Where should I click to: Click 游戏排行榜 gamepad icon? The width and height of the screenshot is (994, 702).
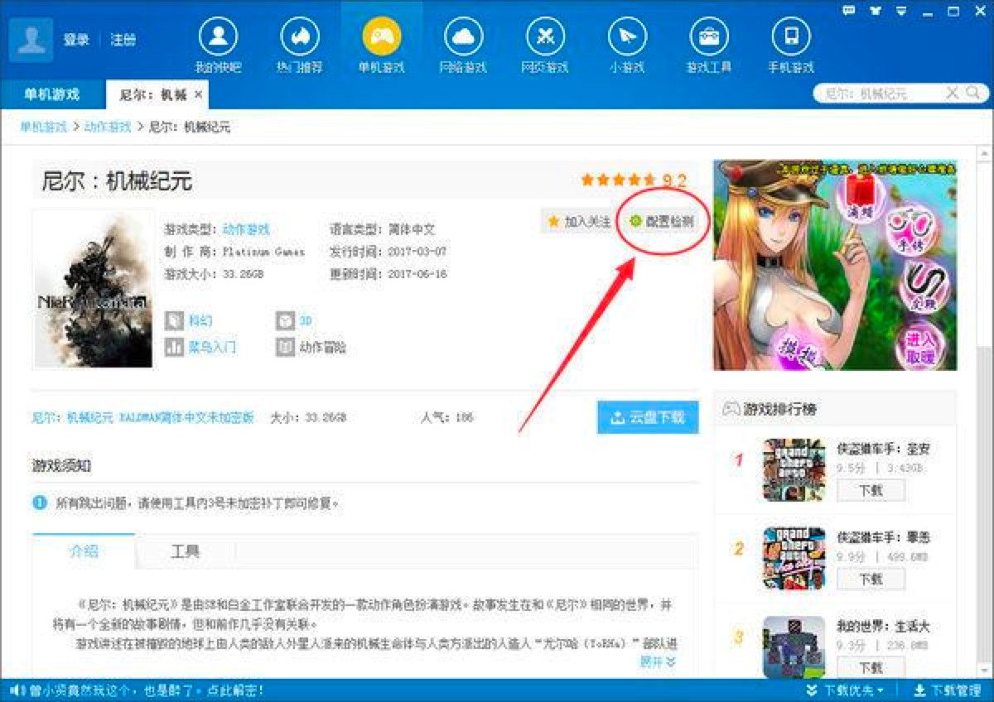tap(731, 408)
